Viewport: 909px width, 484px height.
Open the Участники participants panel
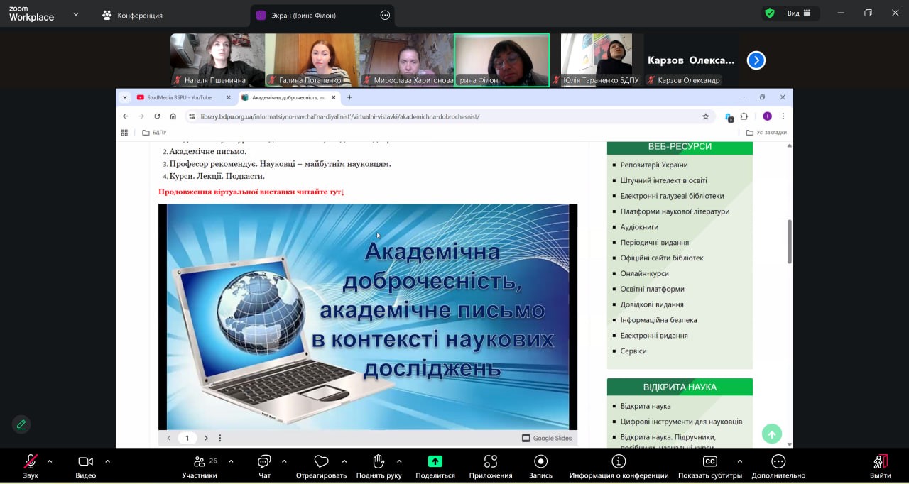pyautogui.click(x=200, y=462)
